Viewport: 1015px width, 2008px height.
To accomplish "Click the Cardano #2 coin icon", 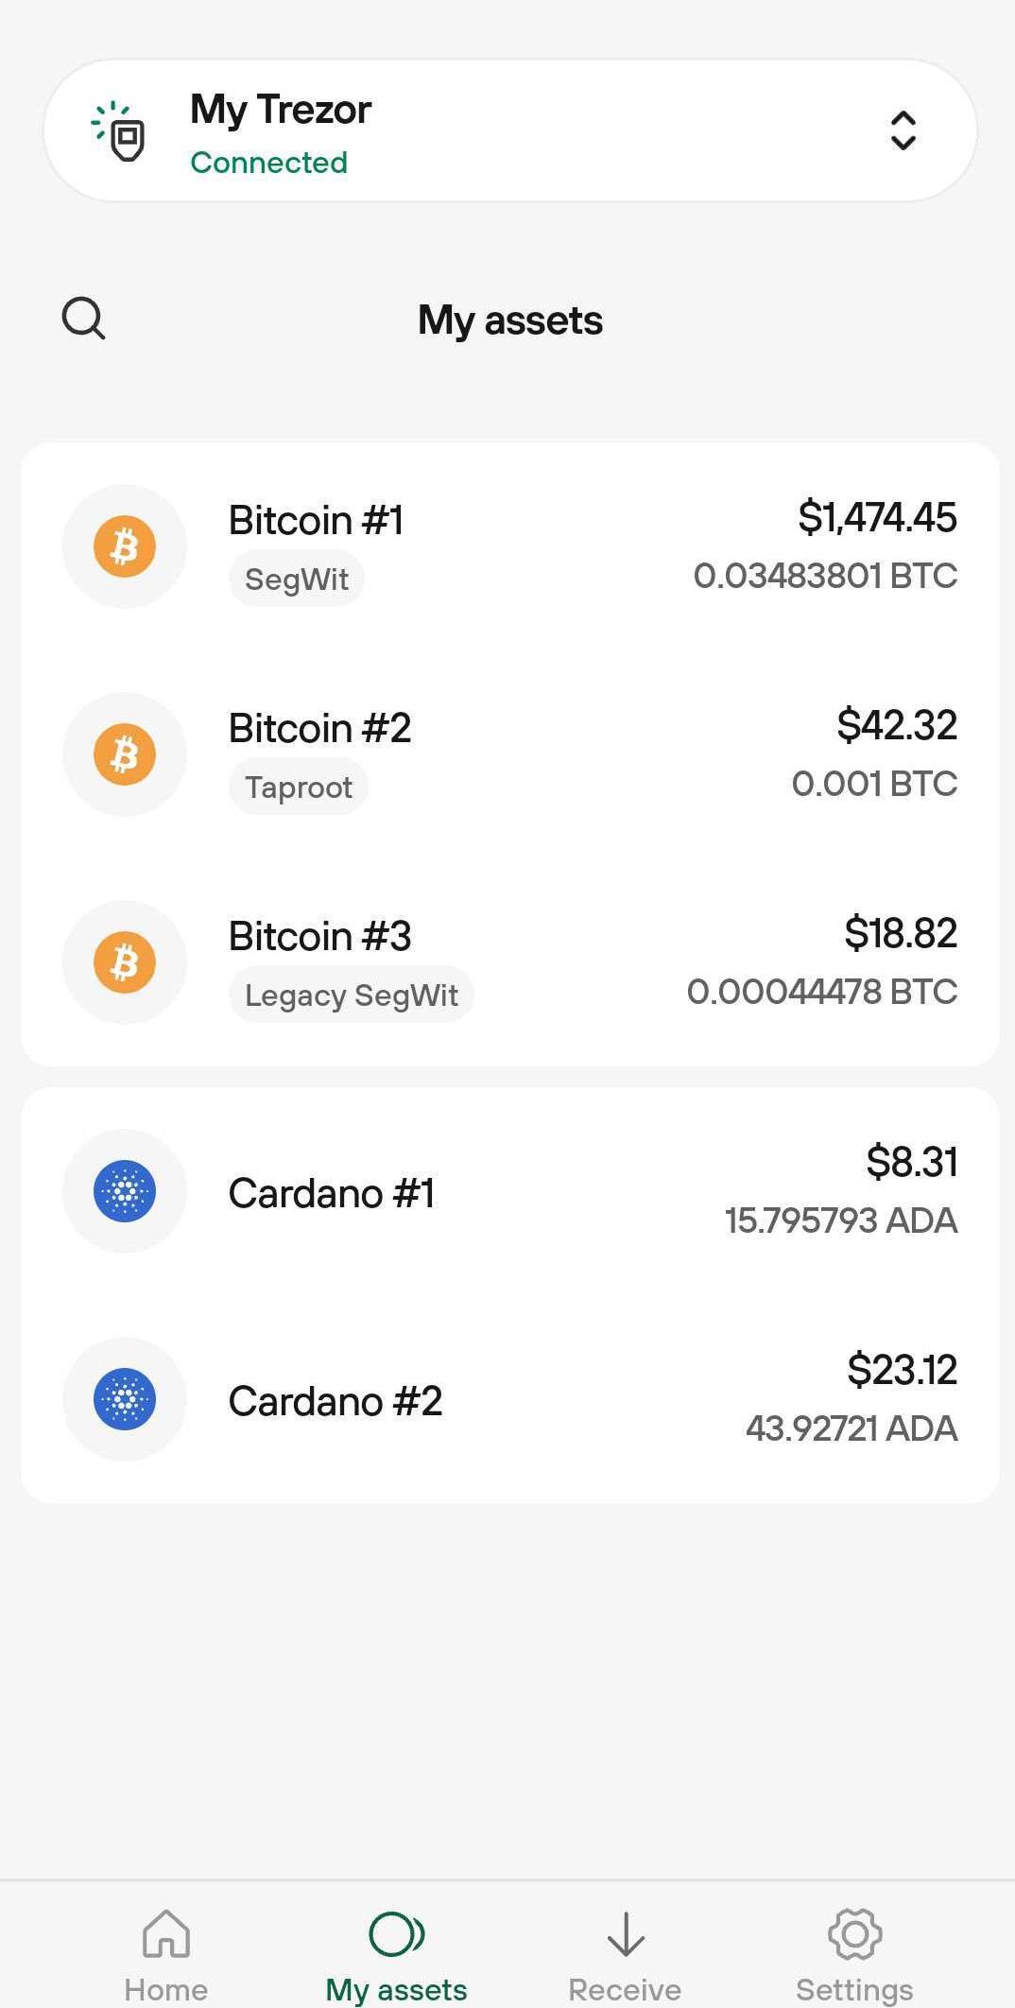I will tap(125, 1399).
